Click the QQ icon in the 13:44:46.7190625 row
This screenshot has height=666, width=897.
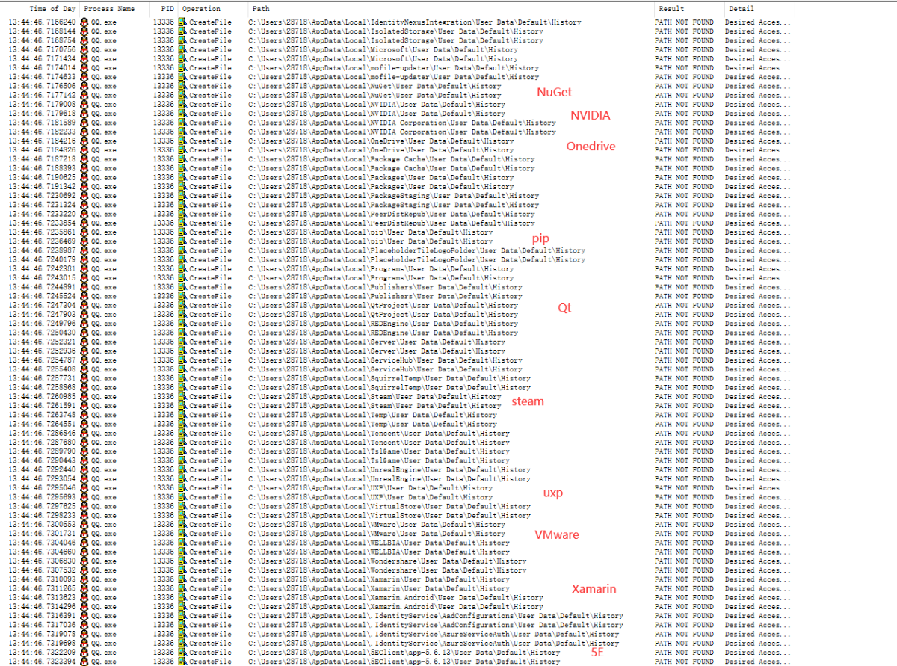[x=84, y=177]
